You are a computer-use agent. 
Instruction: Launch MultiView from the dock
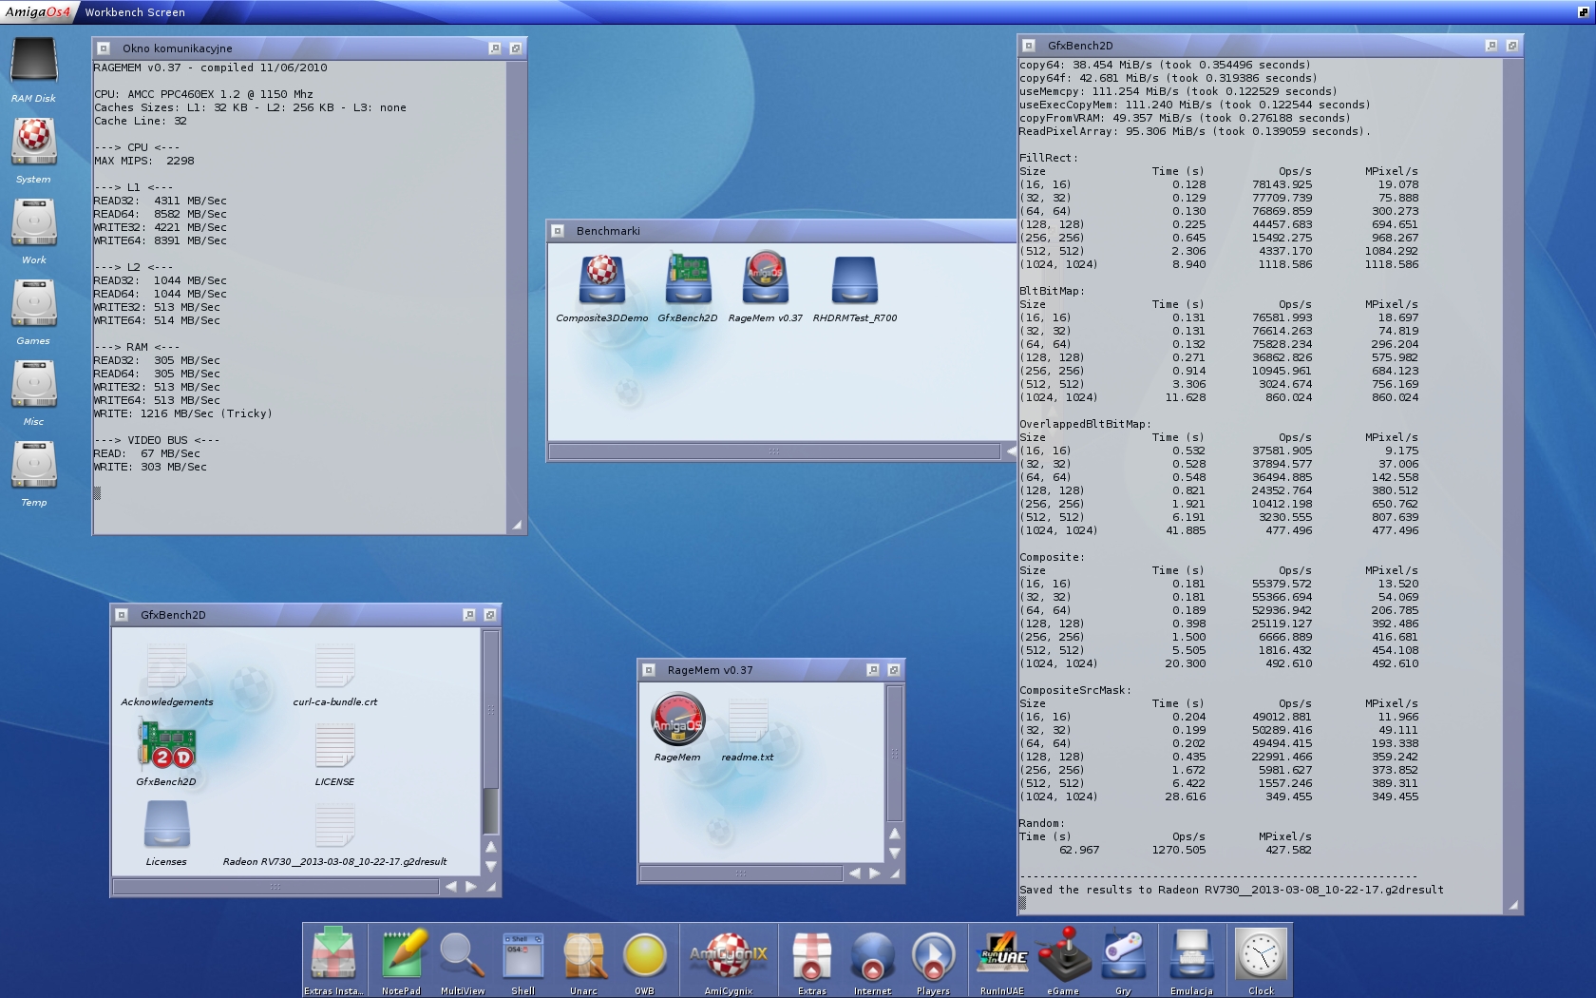[462, 954]
